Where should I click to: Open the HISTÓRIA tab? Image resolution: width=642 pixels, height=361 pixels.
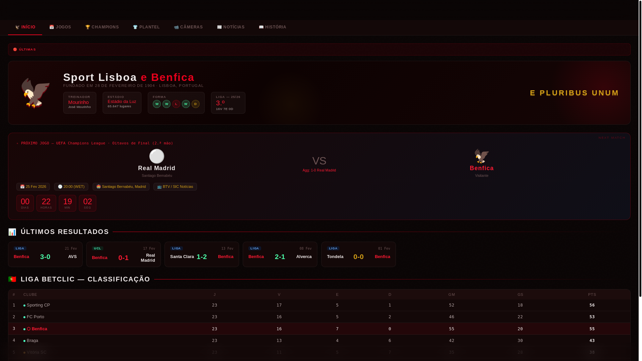(x=273, y=27)
